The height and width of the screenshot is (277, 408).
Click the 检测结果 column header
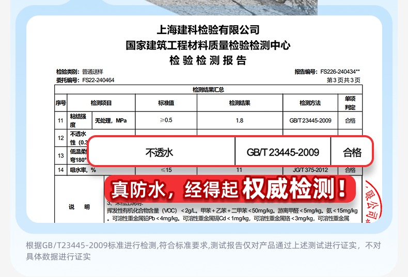coord(240,103)
